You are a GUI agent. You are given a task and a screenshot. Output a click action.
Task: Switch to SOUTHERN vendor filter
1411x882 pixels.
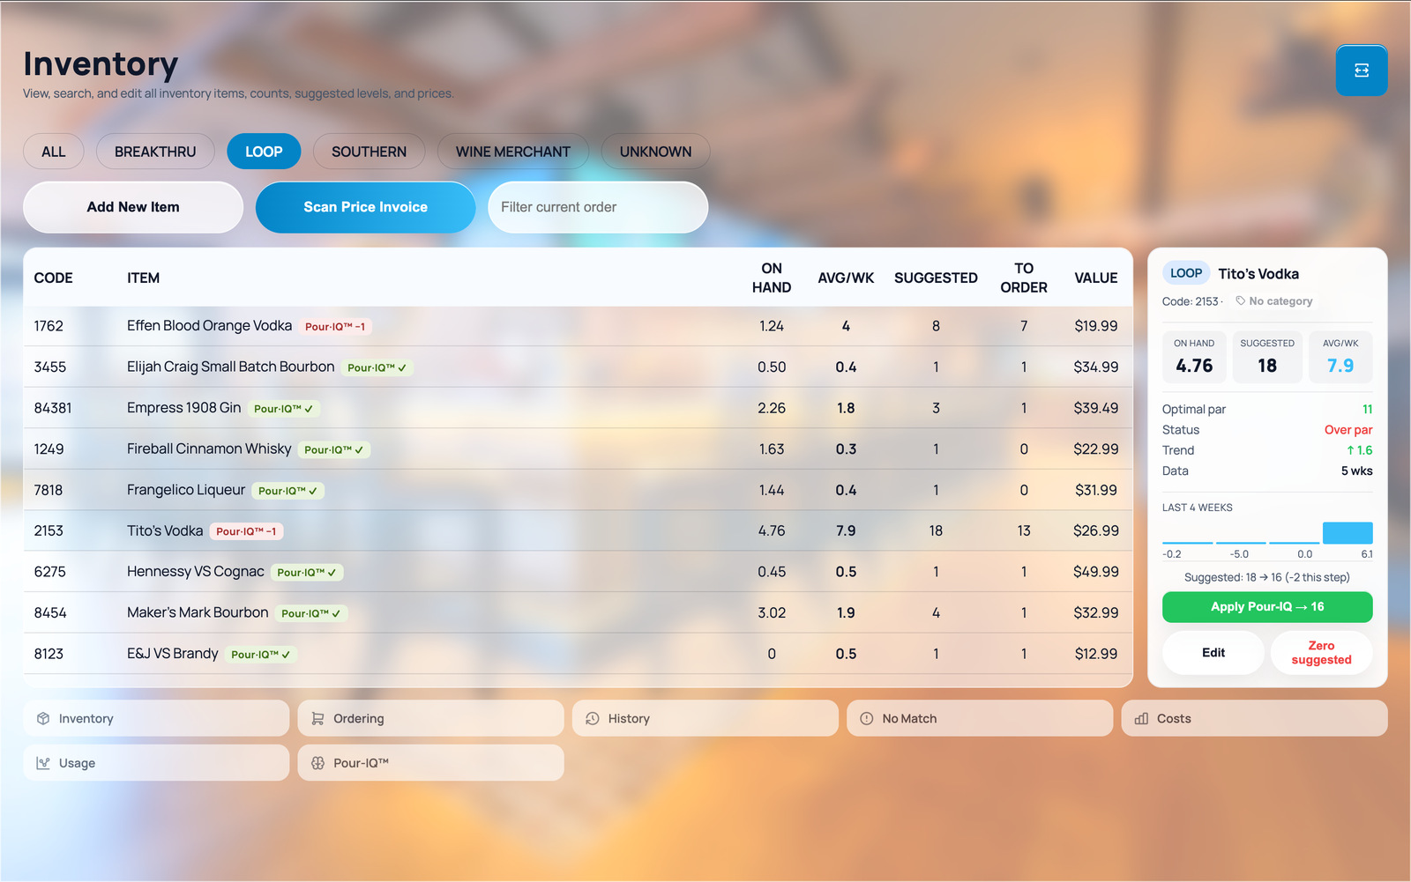coord(369,152)
